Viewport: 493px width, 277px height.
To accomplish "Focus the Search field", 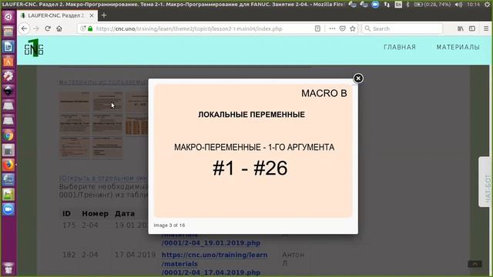I will 402,28.
